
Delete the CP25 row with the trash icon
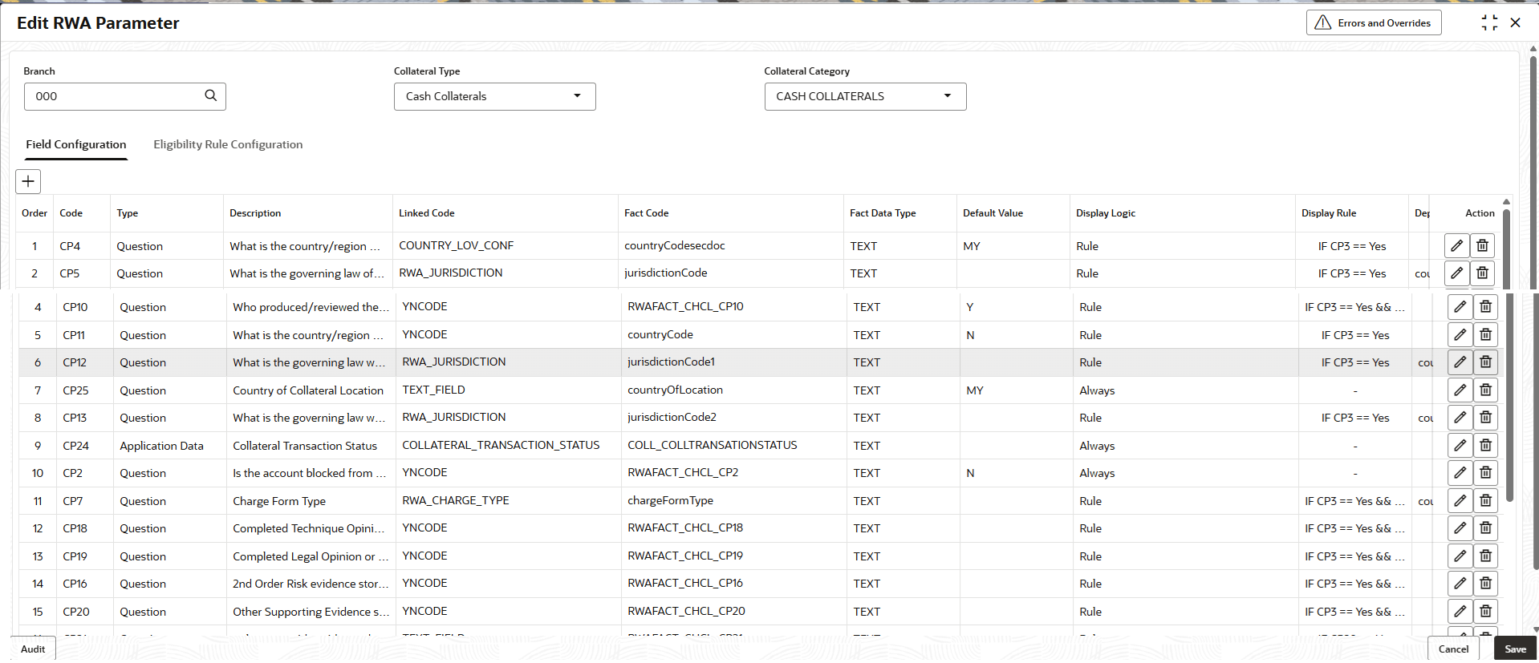pyautogui.click(x=1485, y=390)
